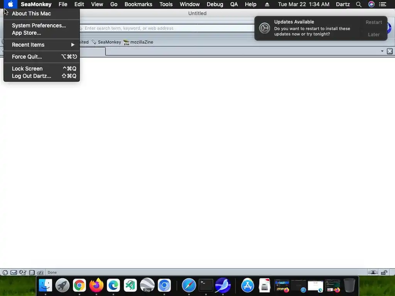Open the Tools menu
The height and width of the screenshot is (296, 395).
pyautogui.click(x=166, y=4)
